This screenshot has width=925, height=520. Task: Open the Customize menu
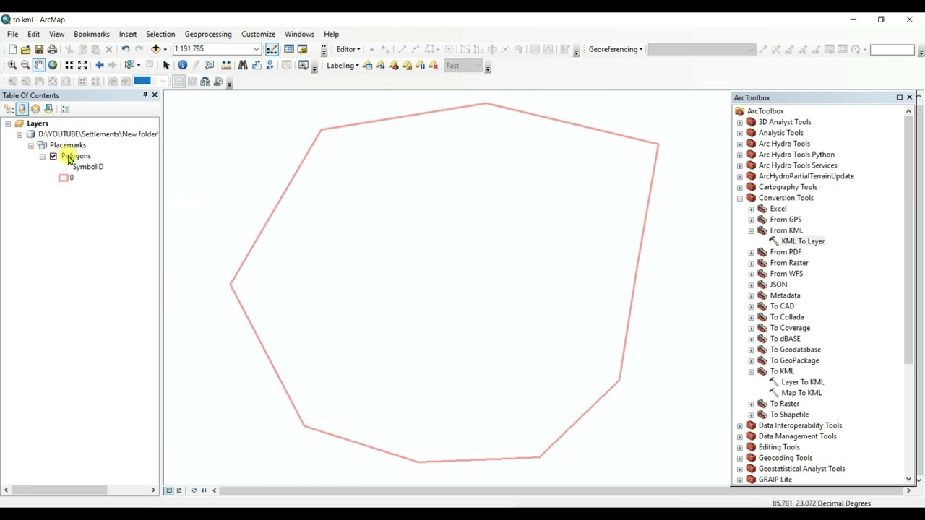(258, 34)
